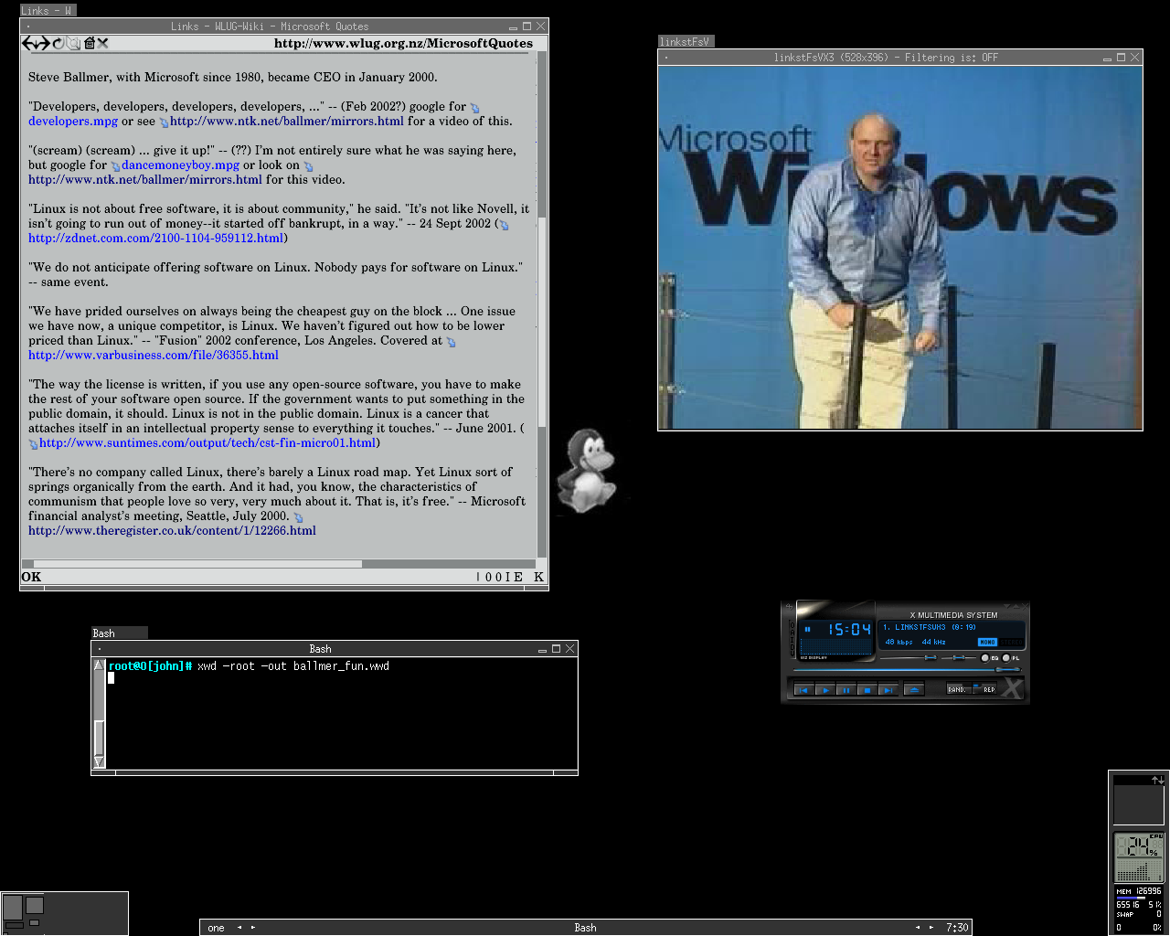Click the Links - W window tab
Image resolution: width=1170 pixels, height=936 pixels.
pos(48,11)
